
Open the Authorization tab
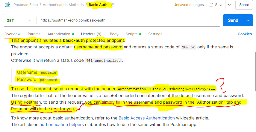pyautogui.click(x=59, y=34)
